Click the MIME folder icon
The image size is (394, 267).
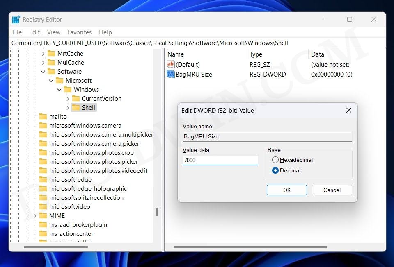click(44, 215)
